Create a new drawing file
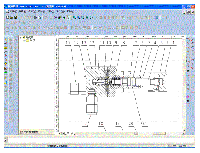200x153 pixels. pyautogui.click(x=8, y=17)
